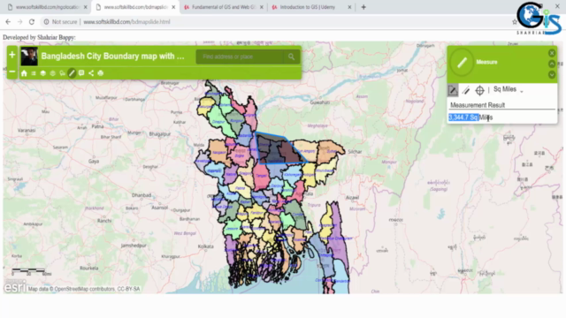Viewport: 566px width, 318px height.
Task: Close the Fundamental of GIS tab
Action: (x=262, y=7)
